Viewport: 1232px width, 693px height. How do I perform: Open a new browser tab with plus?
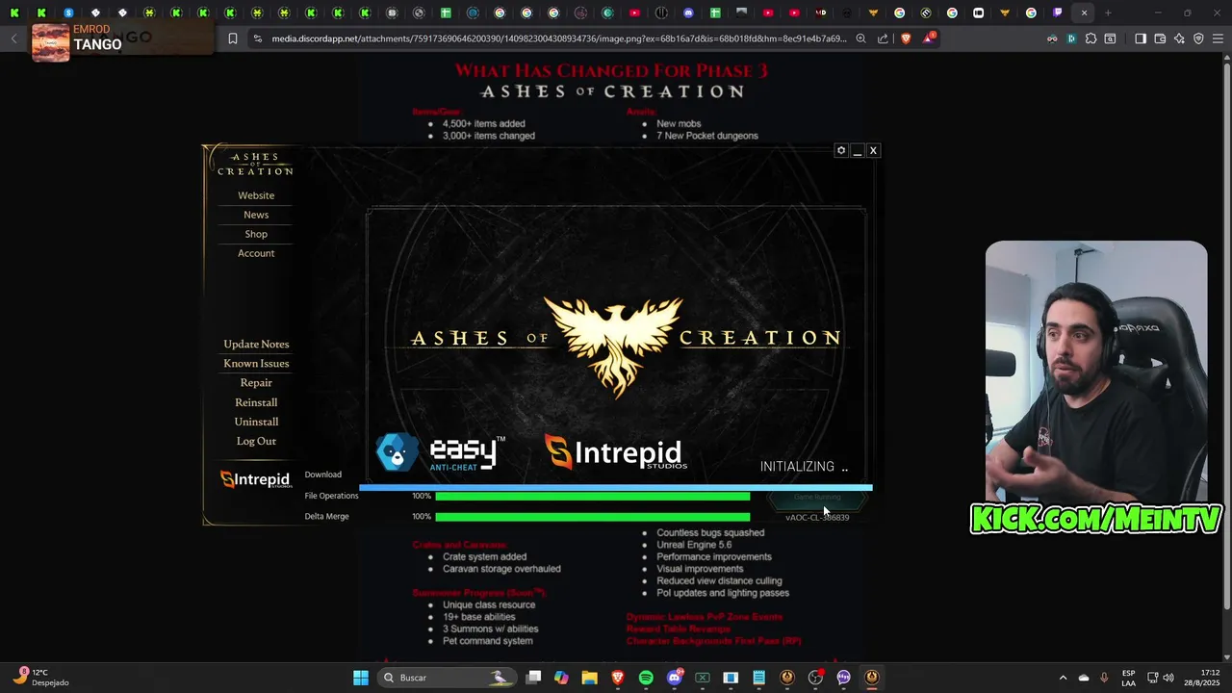[x=1108, y=13]
